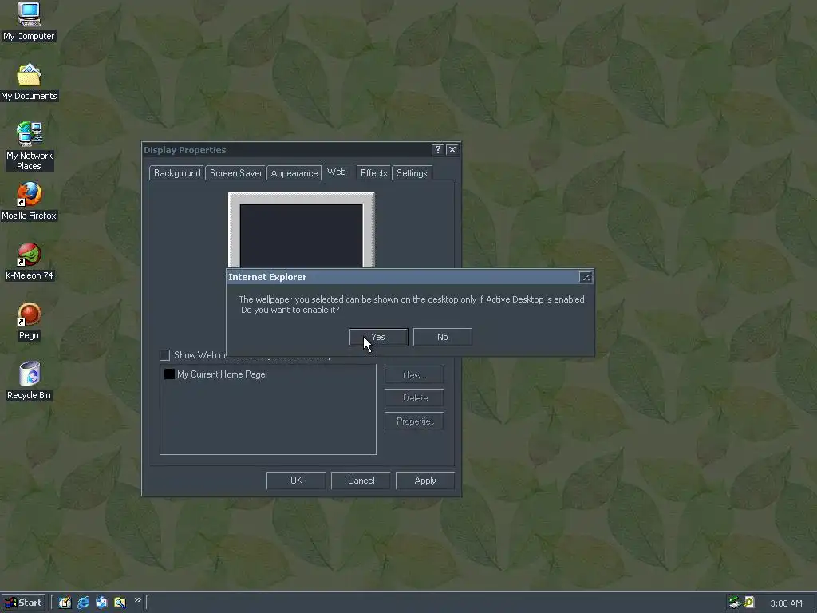Screen dimensions: 817x613
Task: Click the help question mark button
Action: tap(438, 150)
